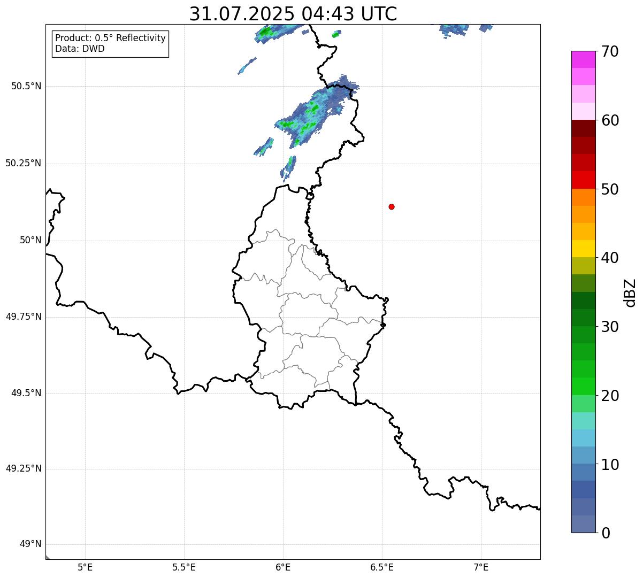Image resolution: width=643 pixels, height=578 pixels.
Task: Click the 50.25°N latitude label
Action: [x=24, y=163]
